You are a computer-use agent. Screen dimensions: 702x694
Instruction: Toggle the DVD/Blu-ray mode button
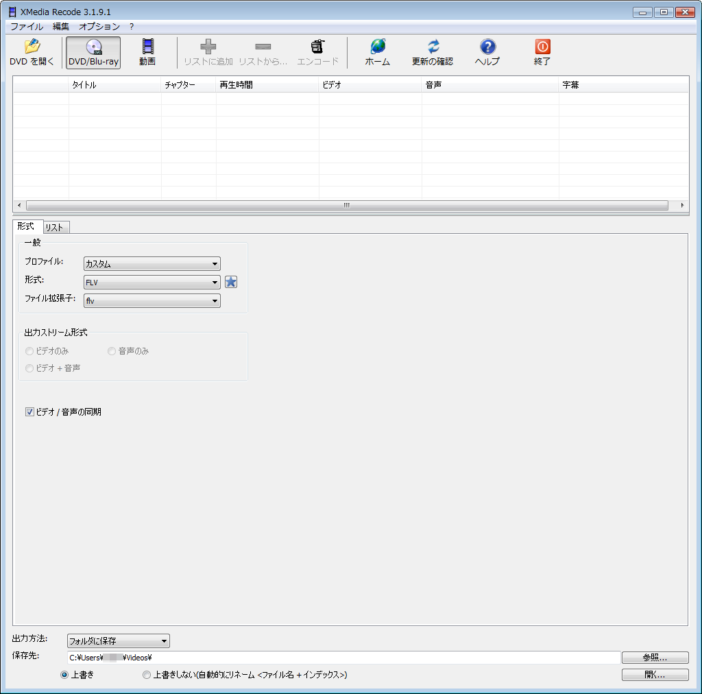(x=93, y=52)
